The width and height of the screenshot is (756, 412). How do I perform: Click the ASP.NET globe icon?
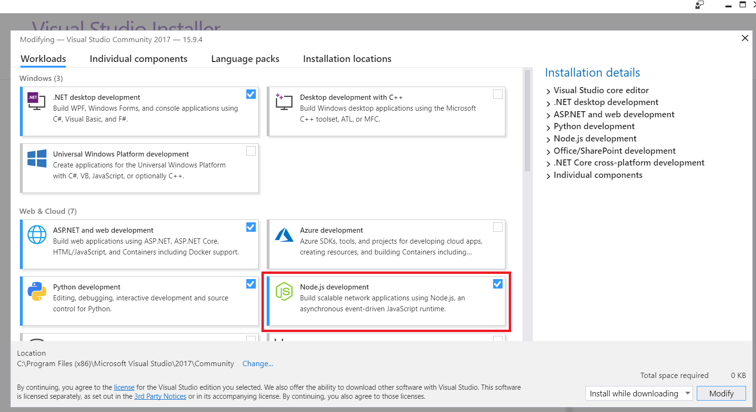coord(37,235)
